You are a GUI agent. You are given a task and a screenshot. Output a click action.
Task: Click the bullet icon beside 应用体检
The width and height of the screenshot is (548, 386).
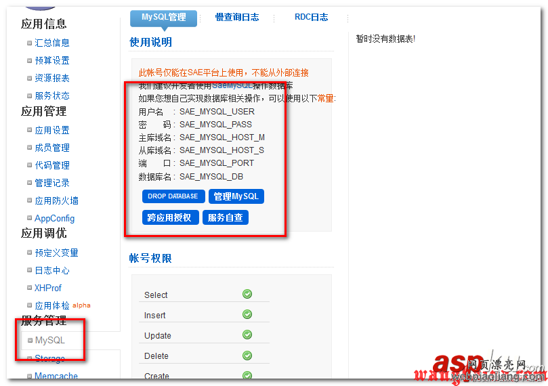click(x=30, y=305)
